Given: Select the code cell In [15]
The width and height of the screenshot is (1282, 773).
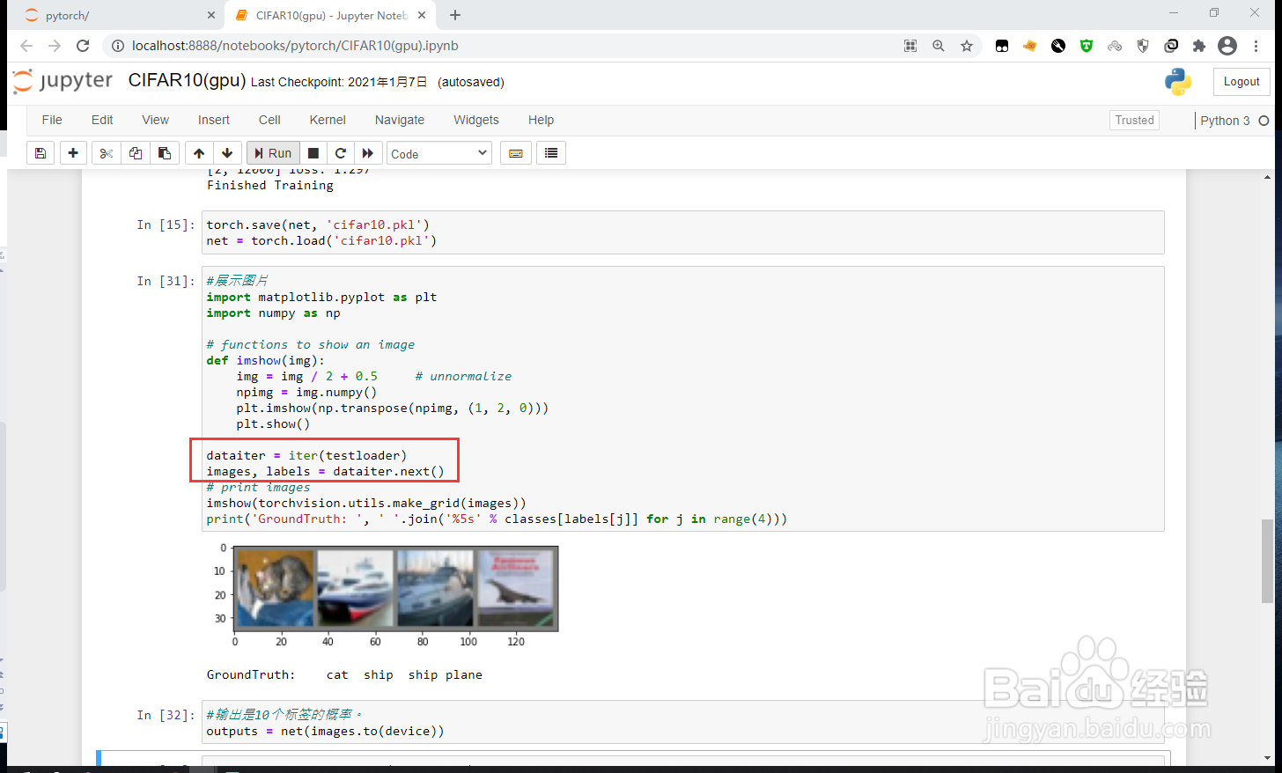Looking at the screenshot, I should [x=683, y=232].
